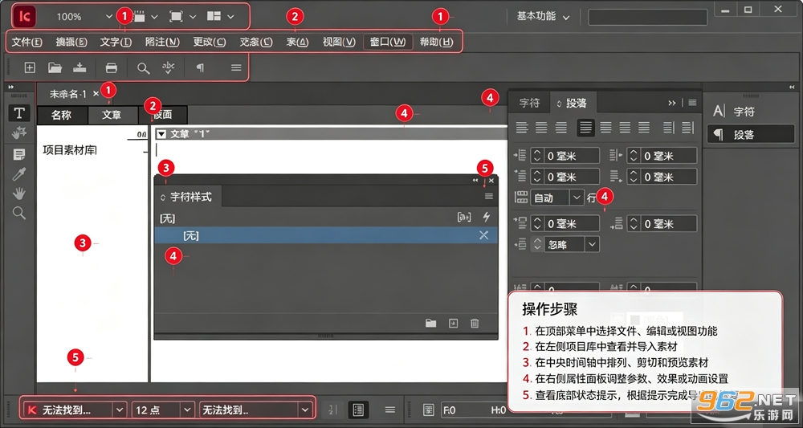Open 段落 panel from right dock
The image size is (803, 428).
click(751, 135)
